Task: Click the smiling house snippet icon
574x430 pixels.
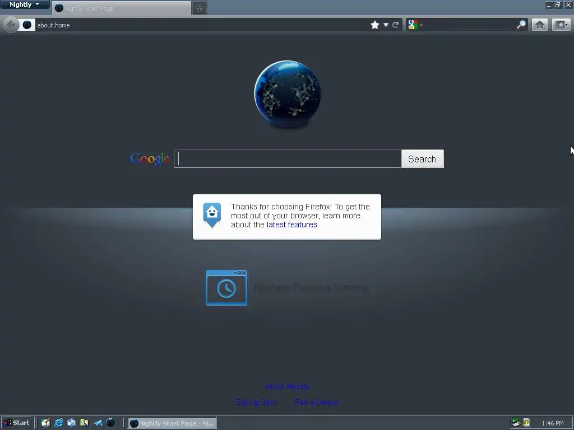Action: (x=212, y=215)
